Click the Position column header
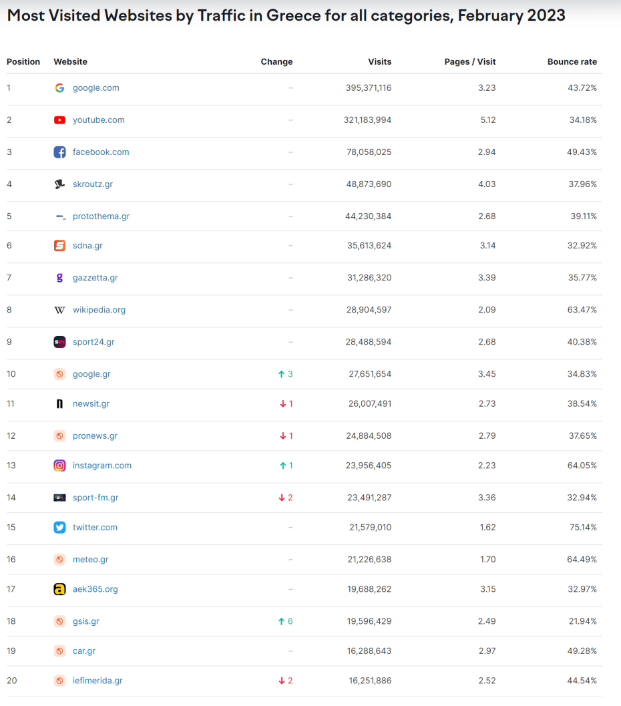The image size is (621, 706). 23,61
